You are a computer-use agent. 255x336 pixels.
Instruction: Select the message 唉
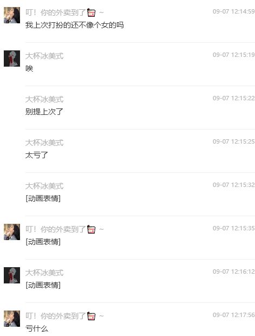pyautogui.click(x=29, y=69)
